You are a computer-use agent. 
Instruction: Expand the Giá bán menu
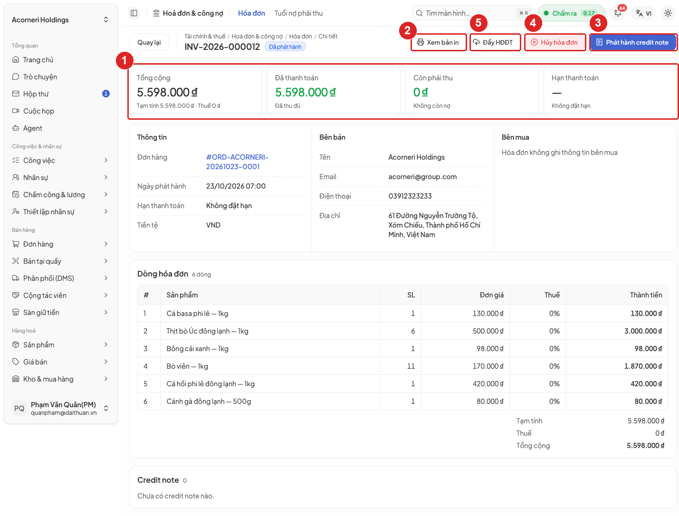click(61, 362)
